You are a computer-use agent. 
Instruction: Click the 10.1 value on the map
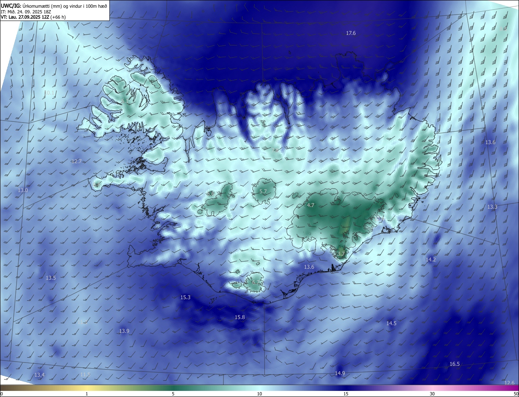(x=49, y=93)
